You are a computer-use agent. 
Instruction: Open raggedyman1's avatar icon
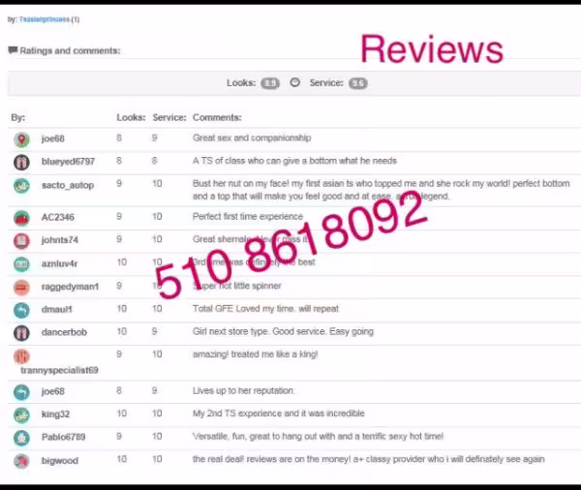[x=21, y=287]
